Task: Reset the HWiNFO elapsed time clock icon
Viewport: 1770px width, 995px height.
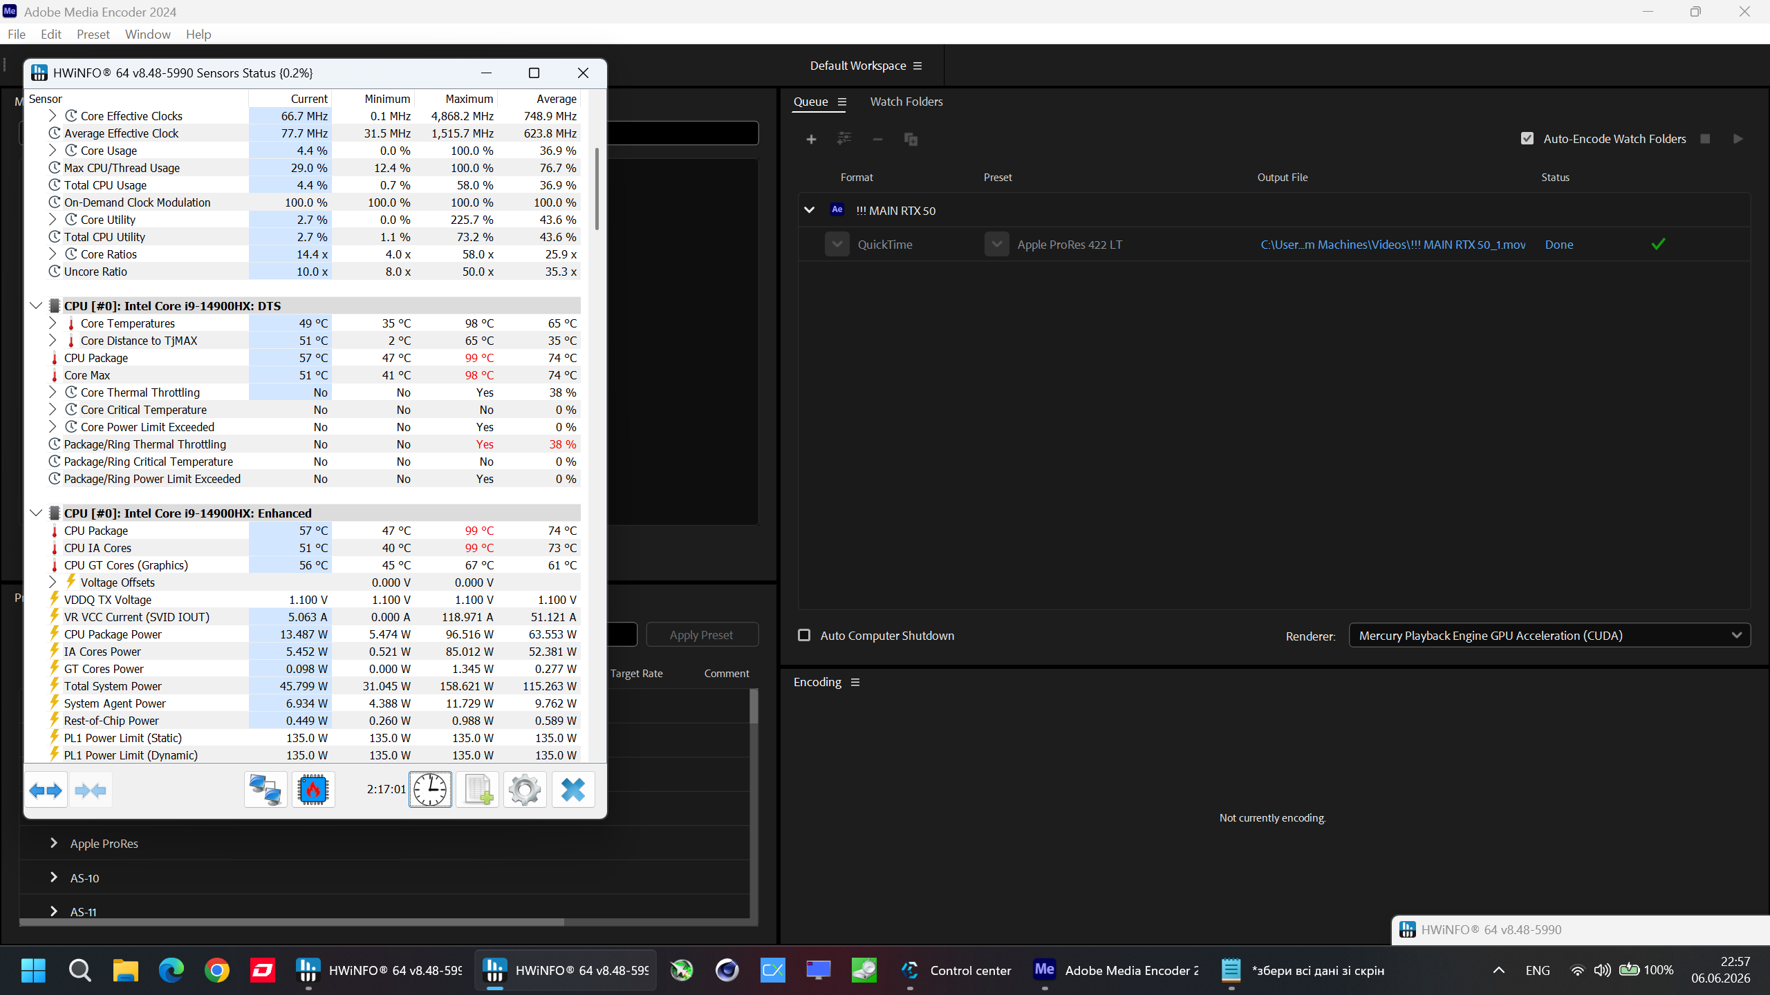Action: click(x=430, y=790)
